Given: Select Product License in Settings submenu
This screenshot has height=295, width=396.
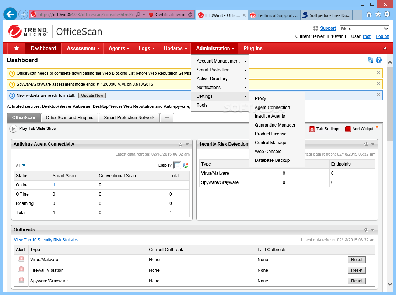Looking at the screenshot, I should 277,134.
